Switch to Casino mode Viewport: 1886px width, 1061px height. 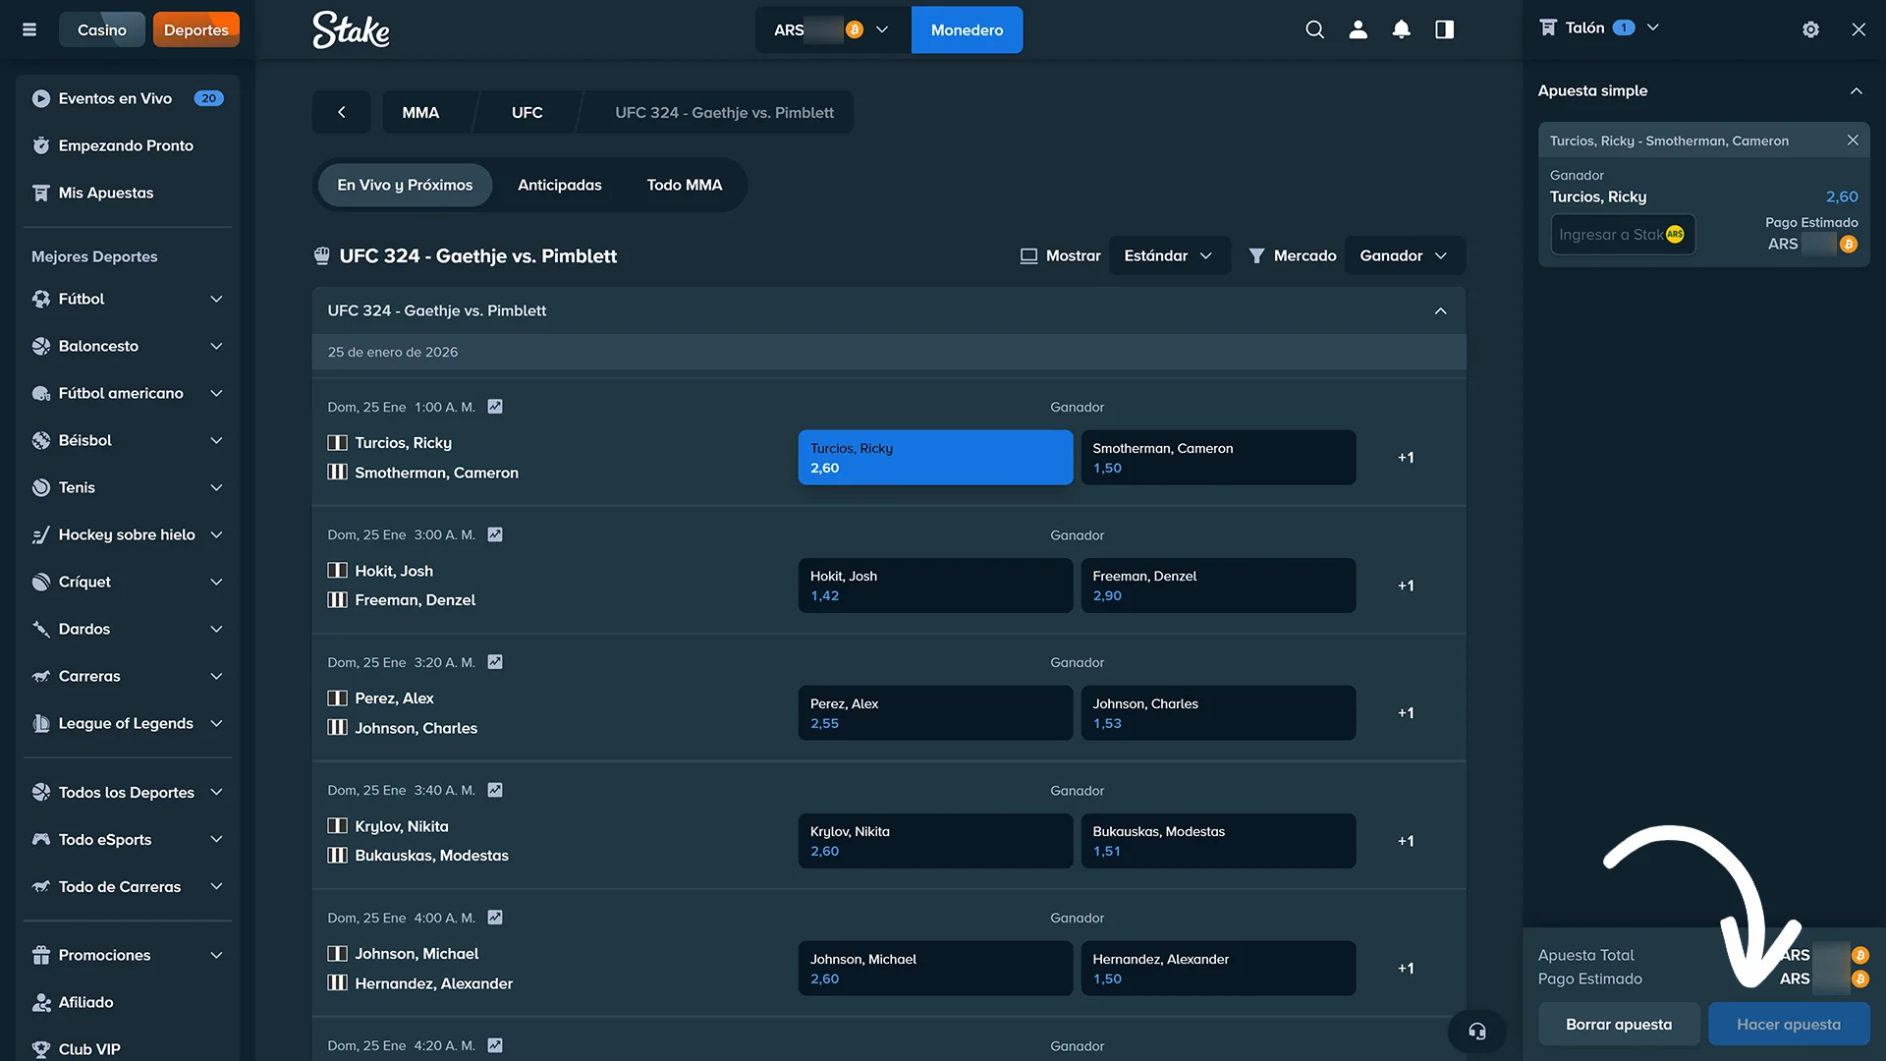(102, 29)
